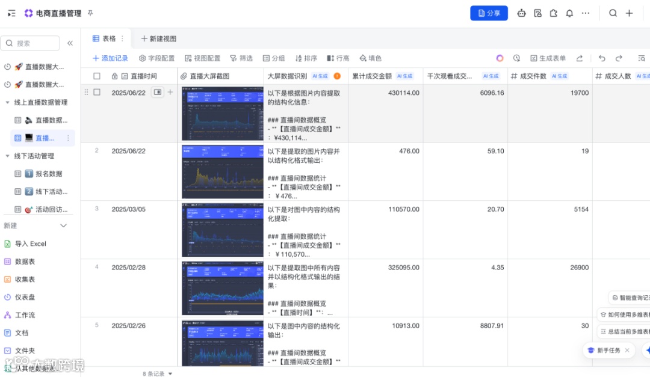Viewport: 650px width, 377px height.
Task: Open the 排序 sort option
Action: [306, 58]
